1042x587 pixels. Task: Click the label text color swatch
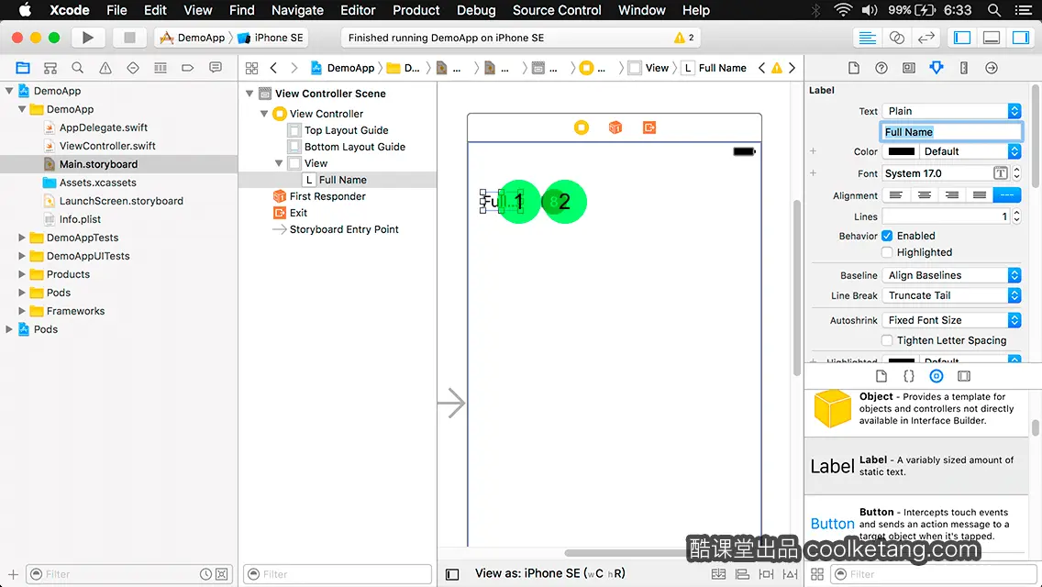click(901, 151)
